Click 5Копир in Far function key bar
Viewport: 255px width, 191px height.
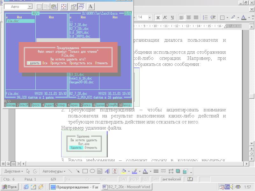click(x=60, y=105)
